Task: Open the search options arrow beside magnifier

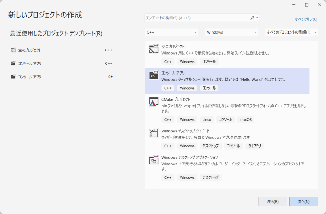Action: click(x=257, y=18)
